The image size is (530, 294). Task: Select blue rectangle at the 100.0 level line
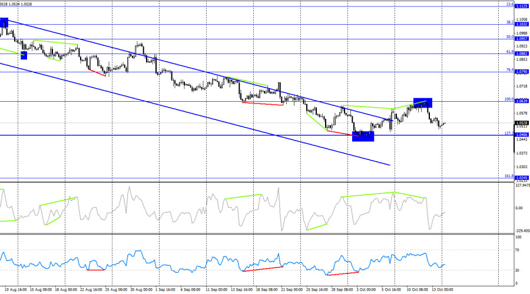pyautogui.click(x=422, y=103)
